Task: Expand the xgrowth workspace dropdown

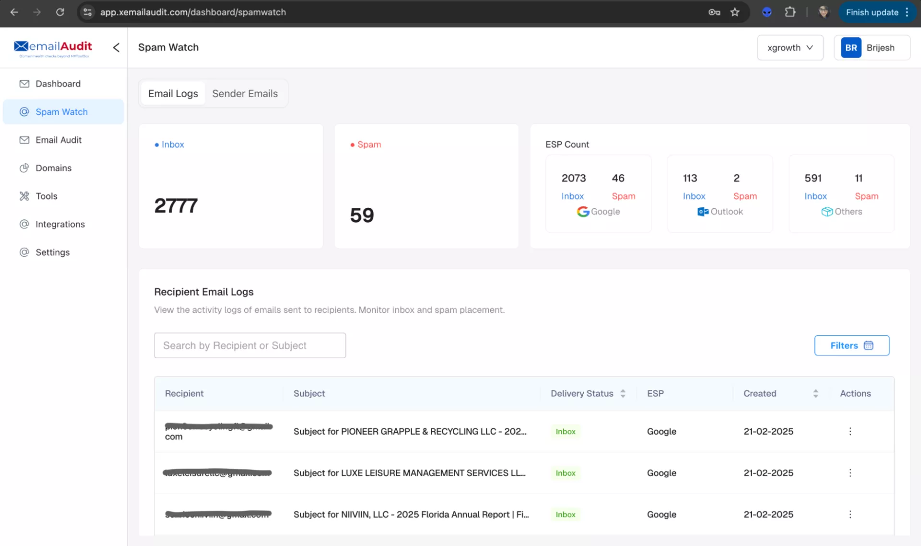Action: pyautogui.click(x=790, y=47)
